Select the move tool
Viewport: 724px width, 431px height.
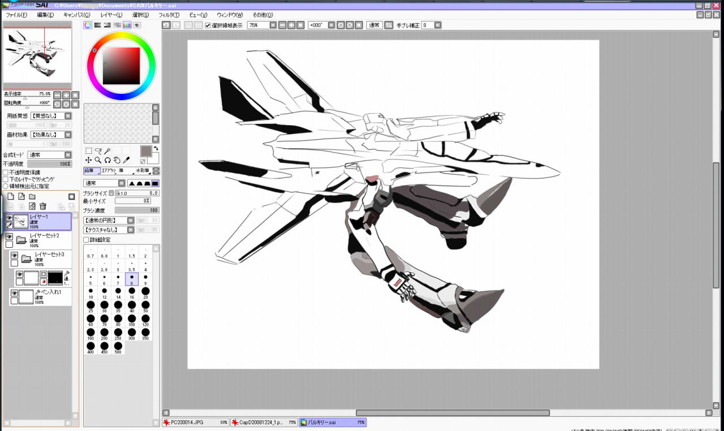(x=89, y=161)
